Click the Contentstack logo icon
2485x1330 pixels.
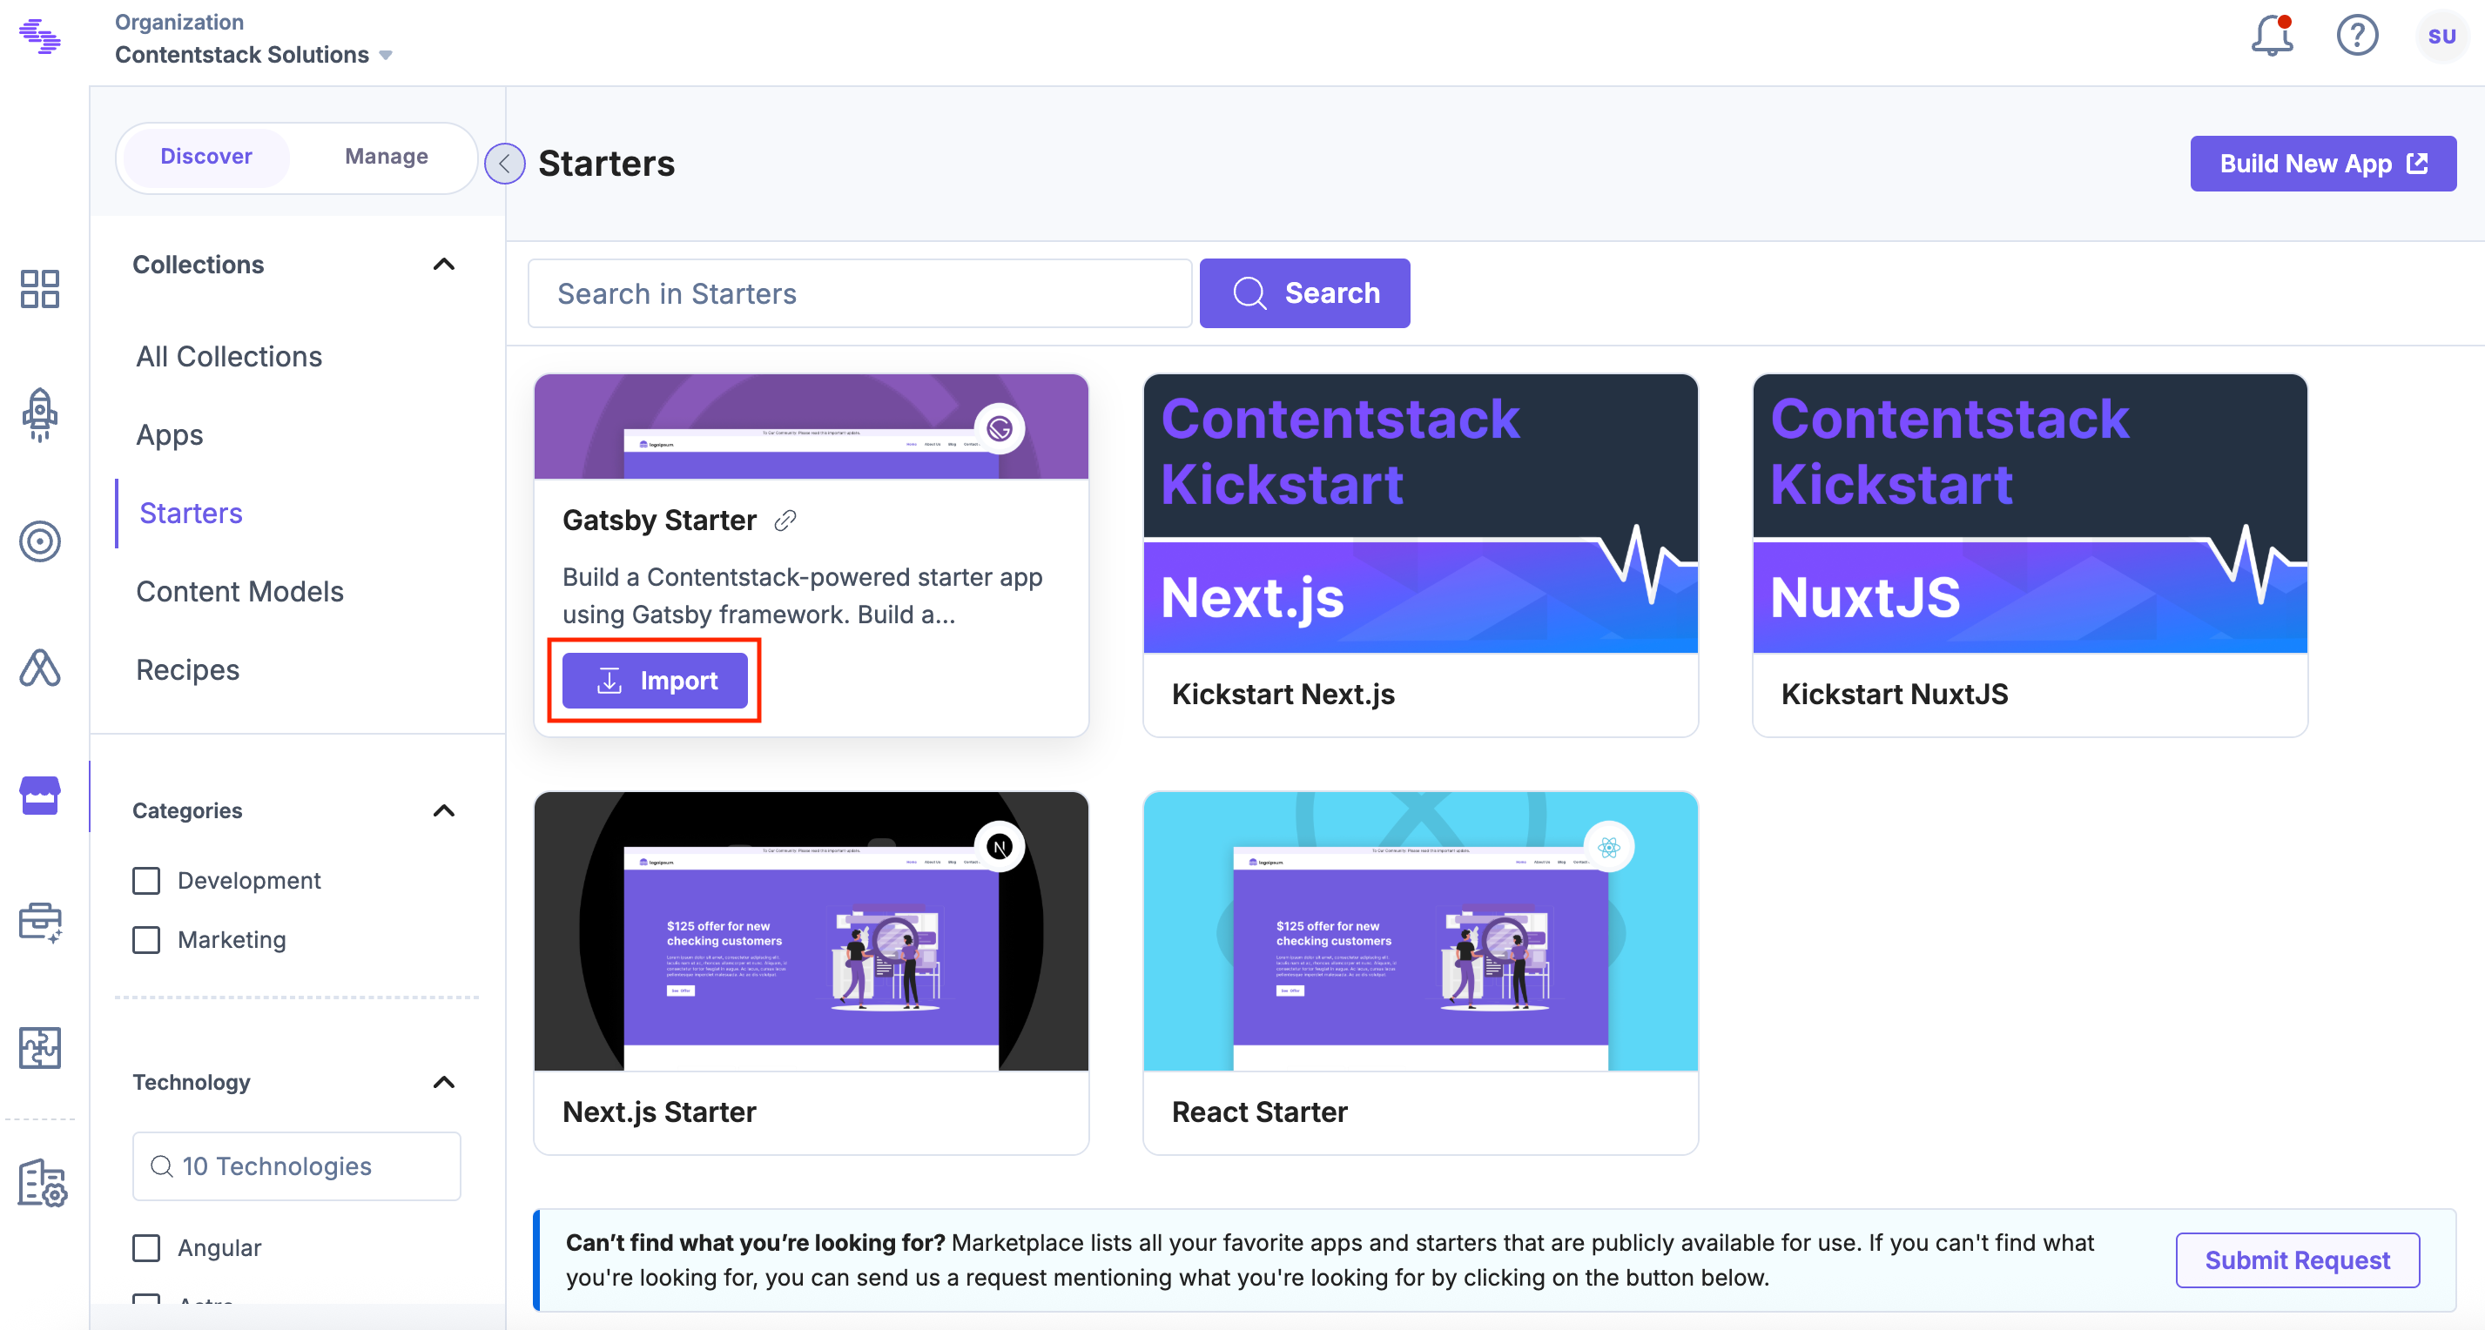39,37
